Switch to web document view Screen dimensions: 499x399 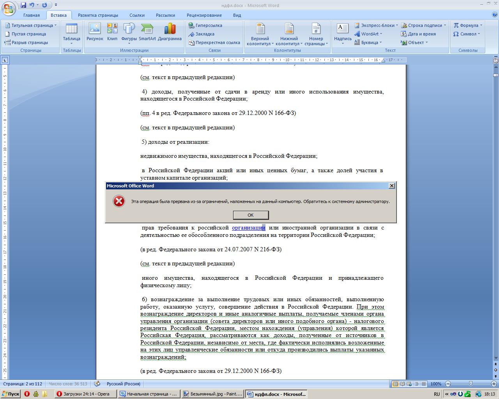click(x=409, y=384)
